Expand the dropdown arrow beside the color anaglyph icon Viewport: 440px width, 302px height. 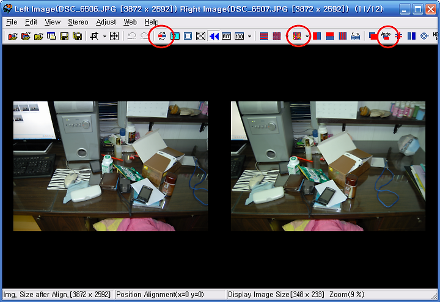click(x=307, y=36)
